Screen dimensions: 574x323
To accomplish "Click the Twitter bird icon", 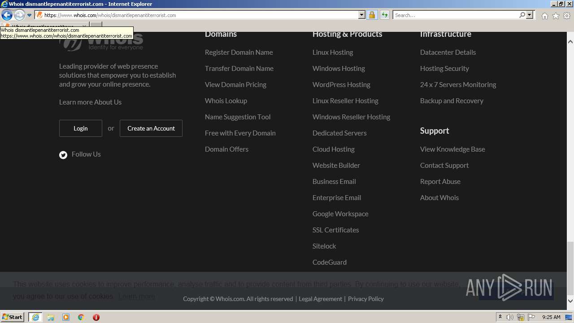I will click(63, 155).
